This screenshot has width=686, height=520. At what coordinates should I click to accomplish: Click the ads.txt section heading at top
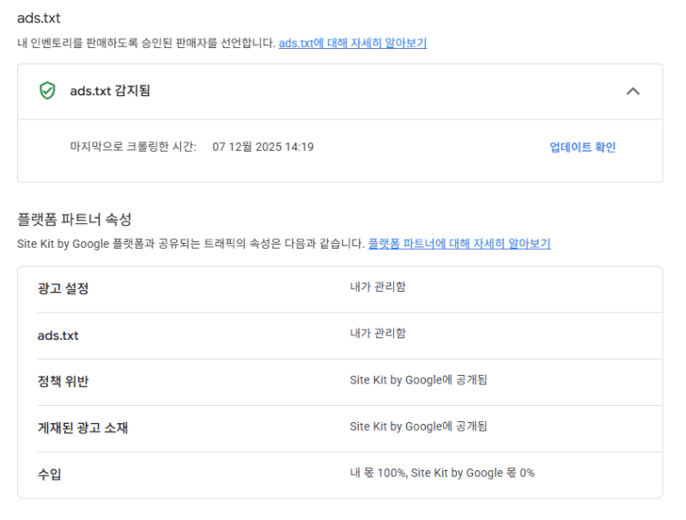click(x=39, y=18)
